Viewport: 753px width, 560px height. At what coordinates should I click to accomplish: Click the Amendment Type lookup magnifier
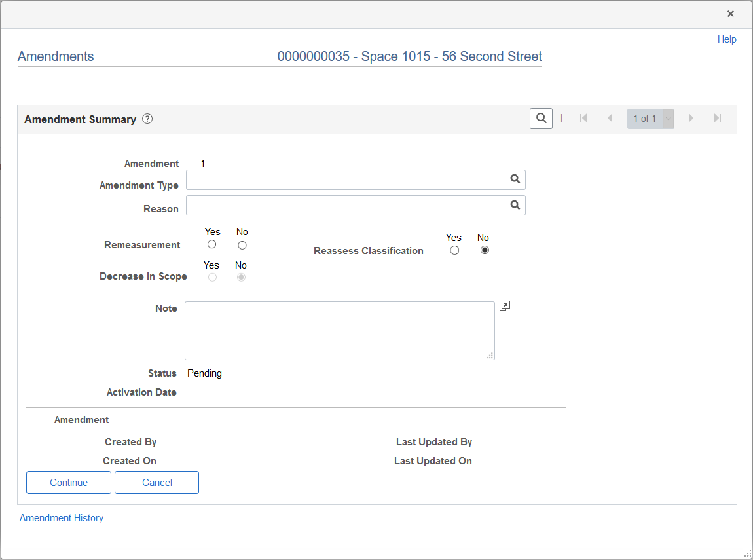[515, 179]
